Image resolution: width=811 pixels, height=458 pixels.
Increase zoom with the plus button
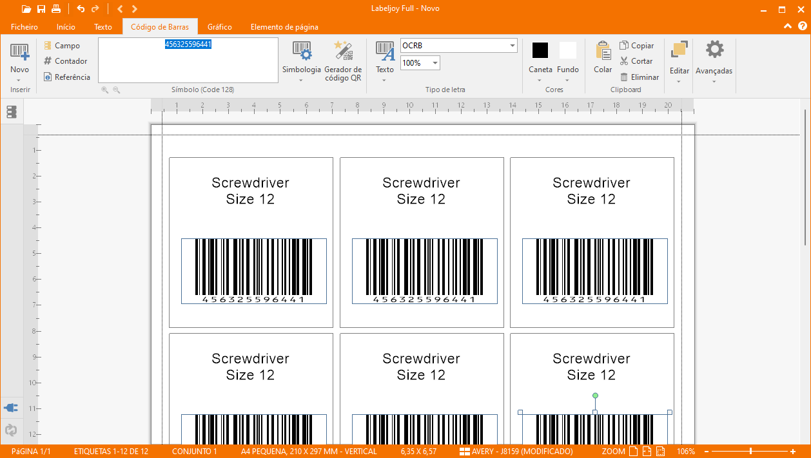pos(793,452)
